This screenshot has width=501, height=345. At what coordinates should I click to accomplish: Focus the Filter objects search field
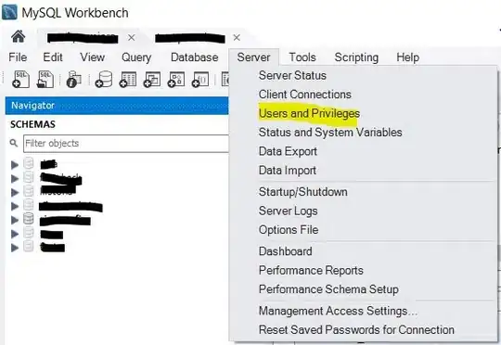coord(126,144)
